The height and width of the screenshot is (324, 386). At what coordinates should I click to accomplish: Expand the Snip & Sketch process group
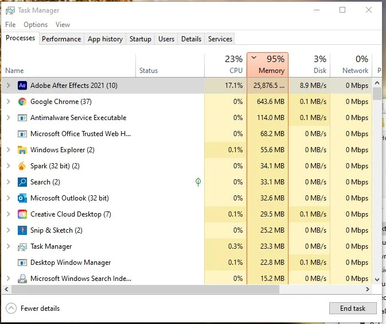(x=9, y=230)
